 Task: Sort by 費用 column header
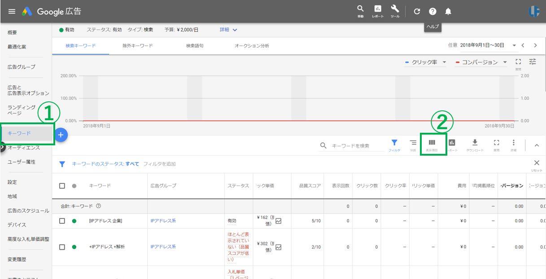[461, 186]
